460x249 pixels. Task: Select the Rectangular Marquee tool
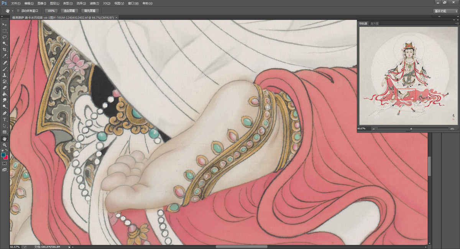(x=5, y=31)
